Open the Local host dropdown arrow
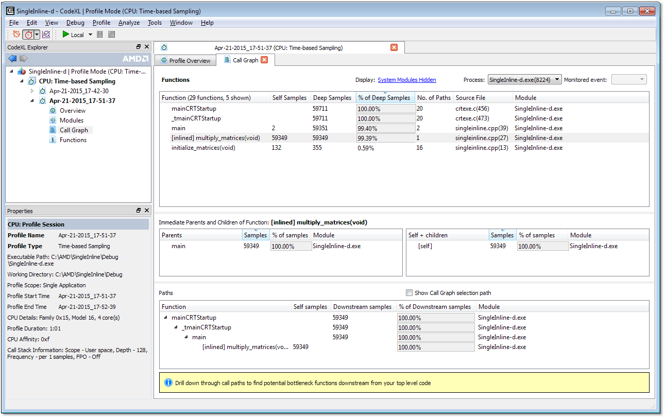665x418 pixels. pos(90,34)
